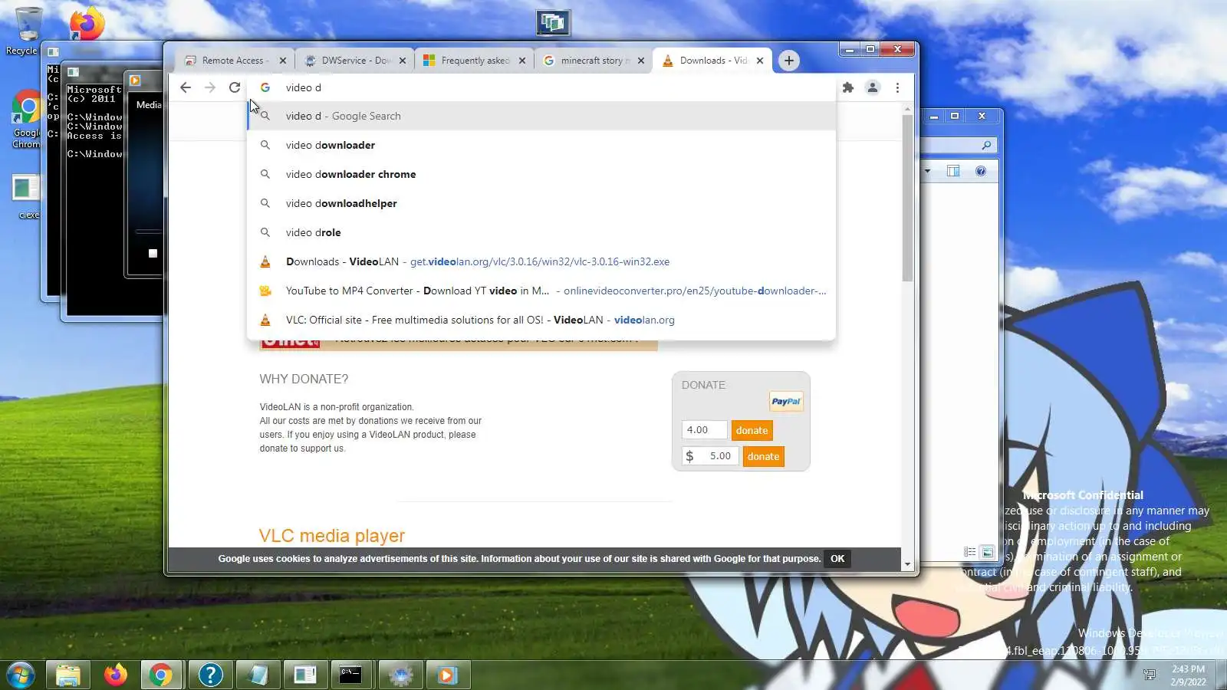Click the notepad-style taskbar icon
Viewport: 1227px width, 690px height.
point(258,675)
